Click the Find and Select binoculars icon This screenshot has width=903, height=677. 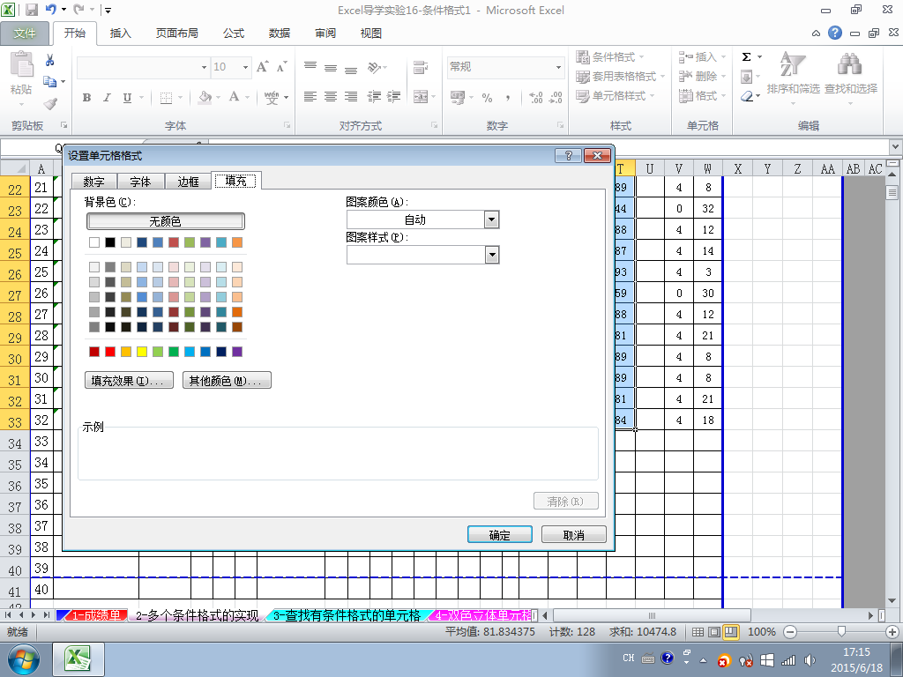850,64
